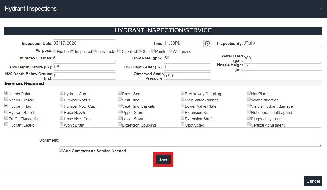Select the Flow Rate input field
327x190 pixels.
tap(187, 58)
